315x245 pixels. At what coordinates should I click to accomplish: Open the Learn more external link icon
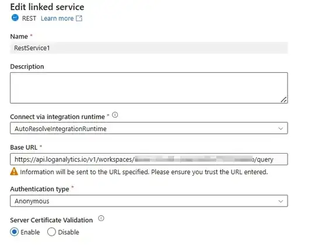[x=79, y=18]
